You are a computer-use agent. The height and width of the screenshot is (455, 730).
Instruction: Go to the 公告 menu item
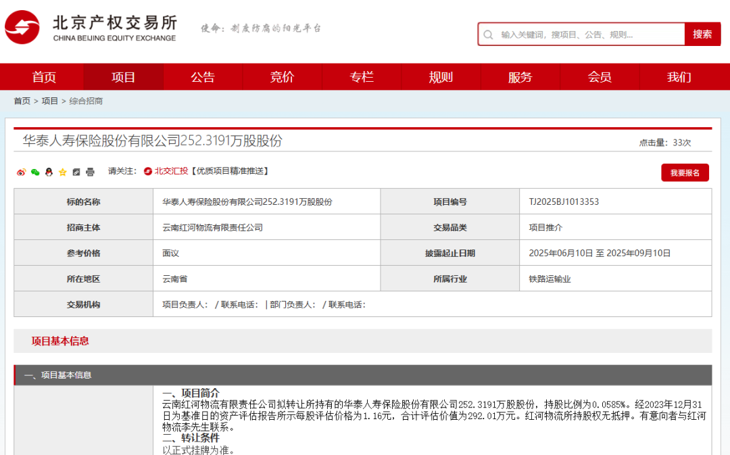click(203, 77)
